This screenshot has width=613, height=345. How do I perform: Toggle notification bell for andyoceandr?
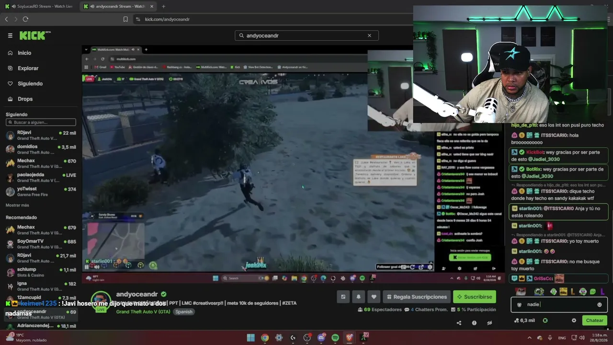tap(358, 297)
